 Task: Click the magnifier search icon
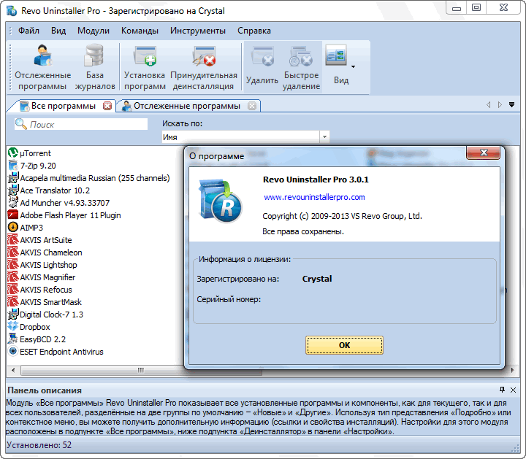(21, 124)
